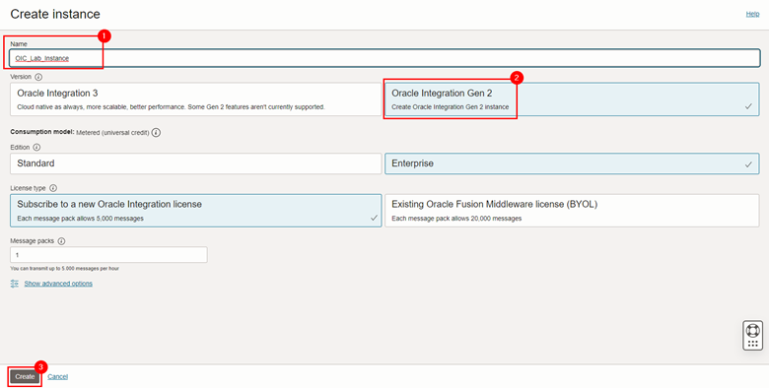Open the Message packs info icon
This screenshot has height=388, width=769.
(61, 241)
